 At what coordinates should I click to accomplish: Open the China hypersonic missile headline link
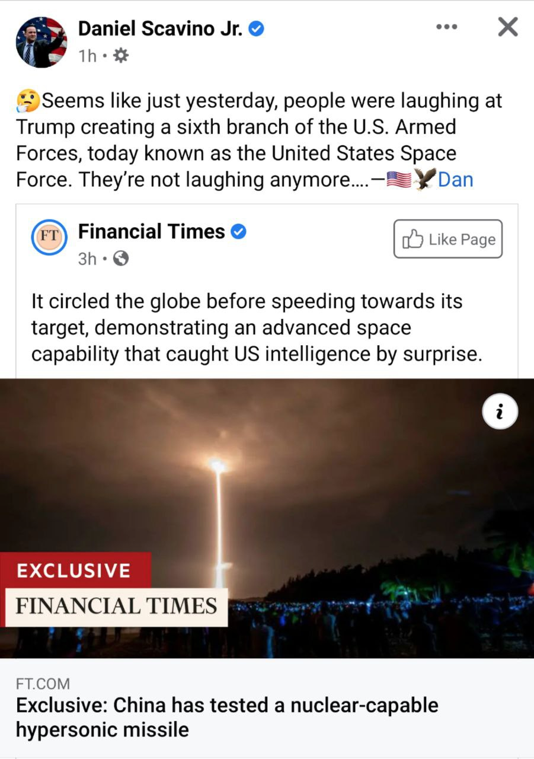tap(227, 717)
